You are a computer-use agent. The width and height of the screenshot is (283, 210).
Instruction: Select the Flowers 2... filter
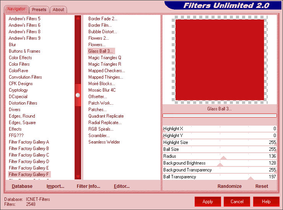point(99,38)
